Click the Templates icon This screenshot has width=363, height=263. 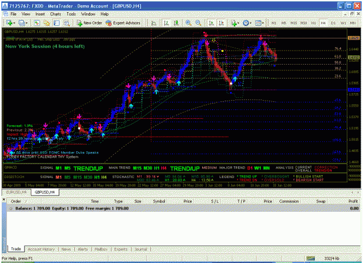[x=258, y=23]
